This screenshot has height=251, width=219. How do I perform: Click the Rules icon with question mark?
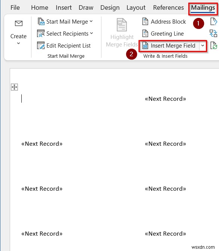coord(213,22)
